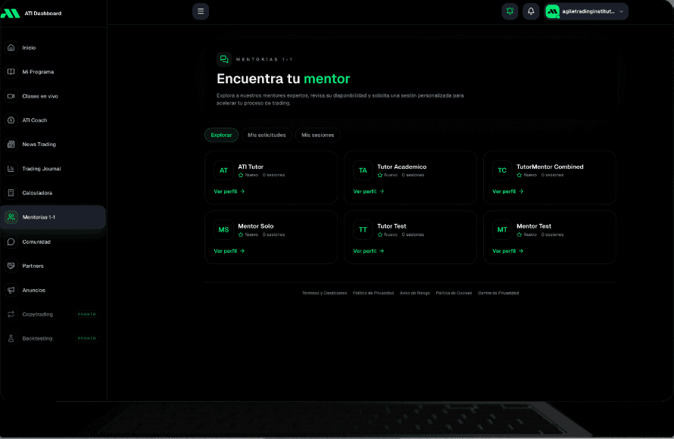Viewport: 674px width, 439px height.
Task: Select the Clases en vivo camera icon
Action: 11,96
